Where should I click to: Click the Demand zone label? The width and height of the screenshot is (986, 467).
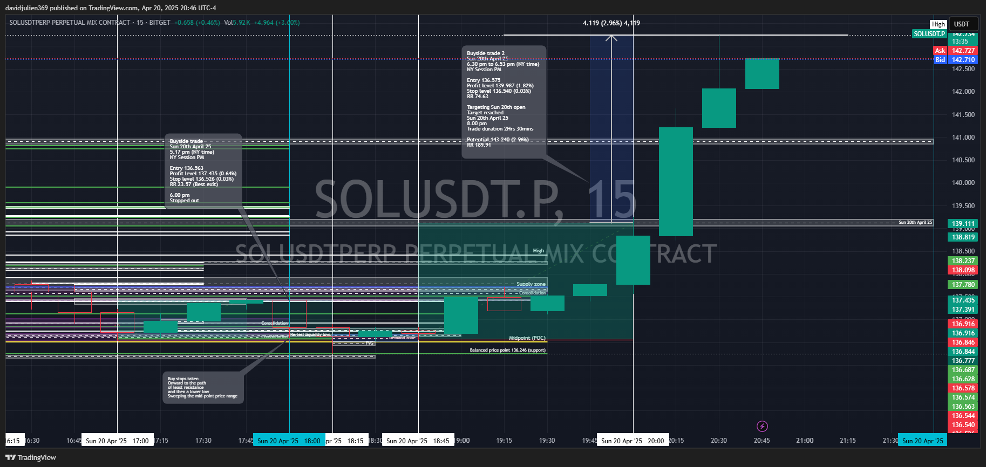(403, 338)
